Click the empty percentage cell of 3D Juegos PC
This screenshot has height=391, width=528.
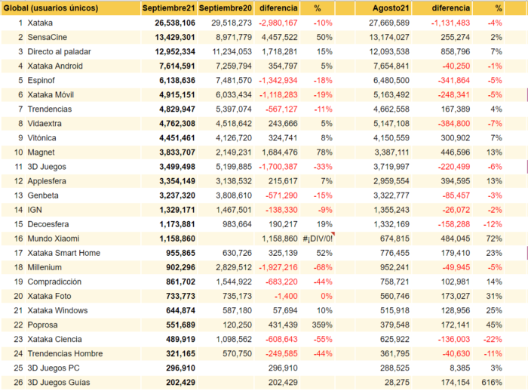click(318, 368)
